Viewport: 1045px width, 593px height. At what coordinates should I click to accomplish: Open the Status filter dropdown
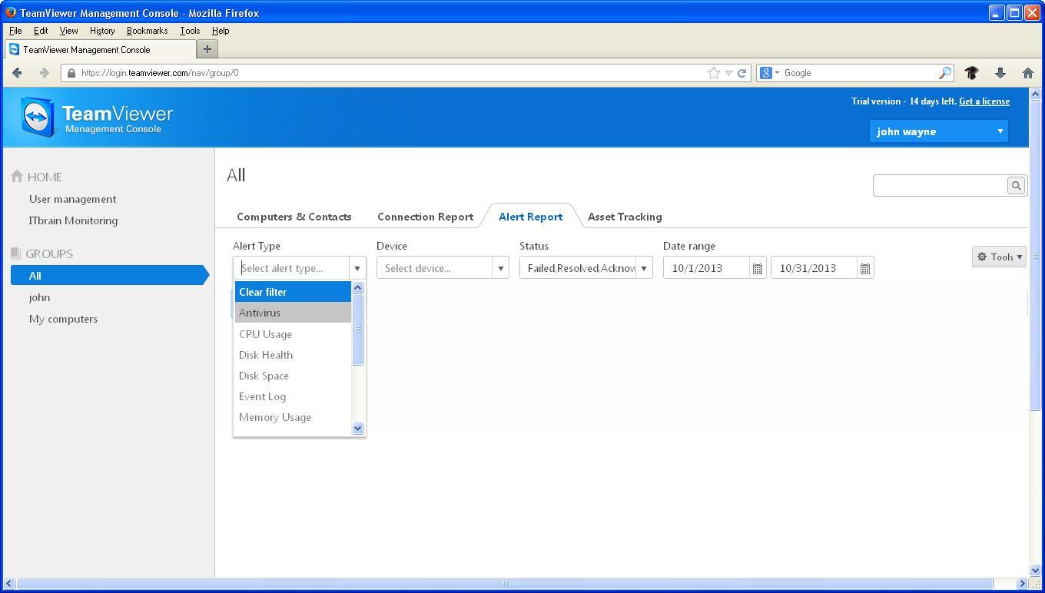click(644, 267)
